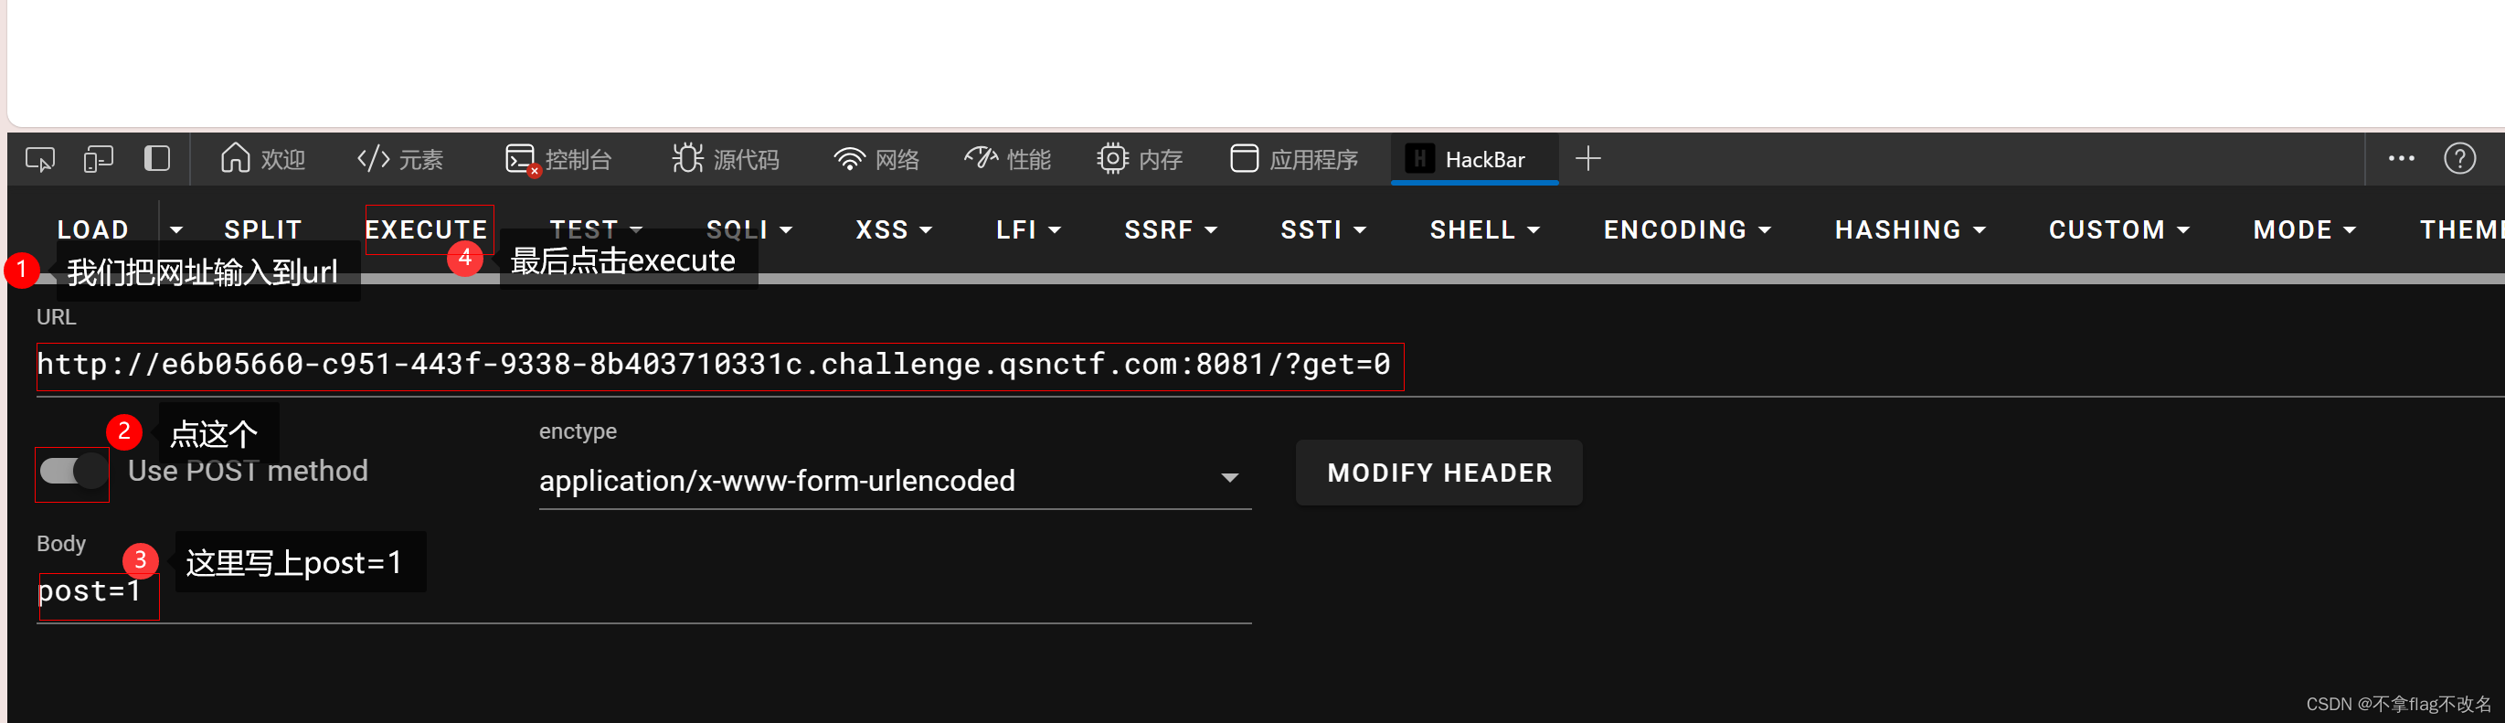Click the 网络 Wi-Fi icon

[849, 157]
